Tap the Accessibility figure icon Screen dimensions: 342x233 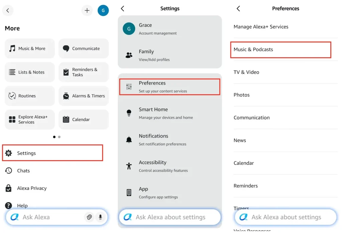pos(129,166)
